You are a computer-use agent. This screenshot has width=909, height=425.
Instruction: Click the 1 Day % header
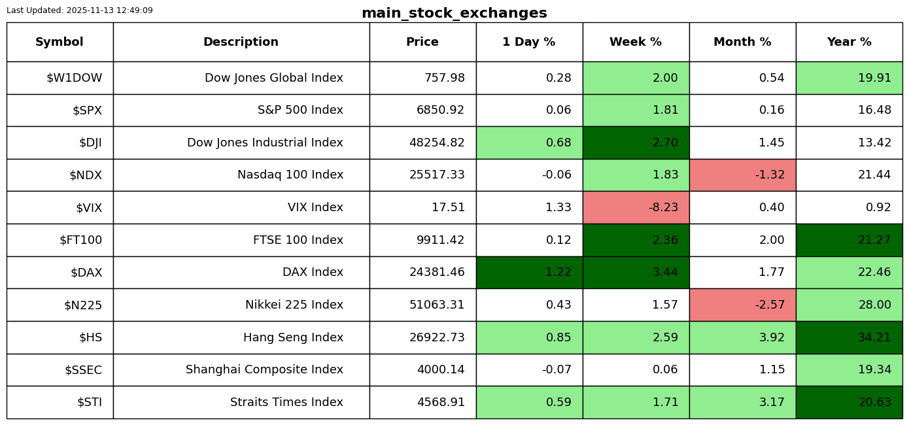click(529, 42)
